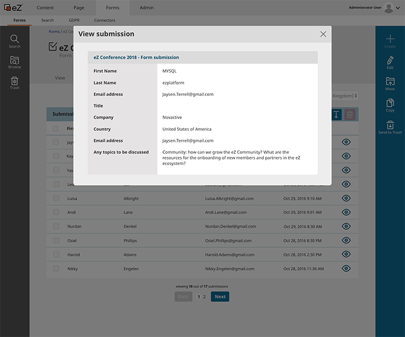Click the 'ezplatform' last name value

pyautogui.click(x=173, y=83)
